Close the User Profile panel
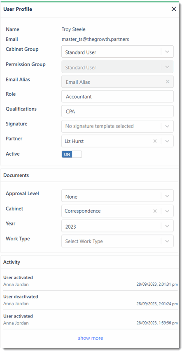The image size is (184, 353). pyautogui.click(x=174, y=9)
